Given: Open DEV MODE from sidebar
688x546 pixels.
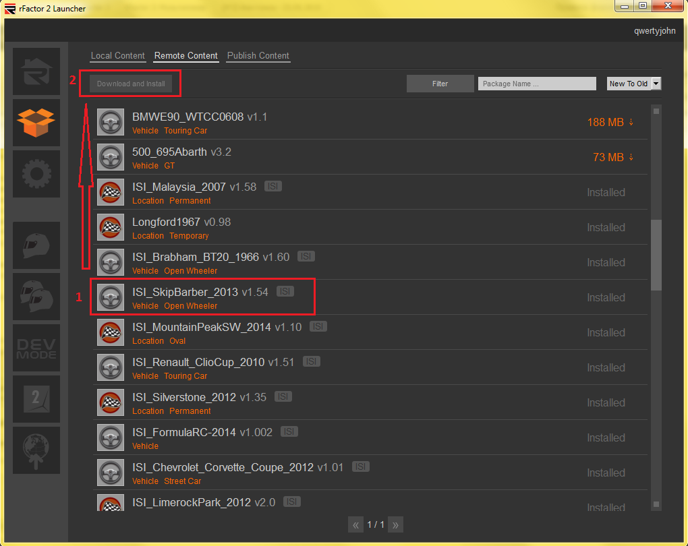Looking at the screenshot, I should [36, 348].
